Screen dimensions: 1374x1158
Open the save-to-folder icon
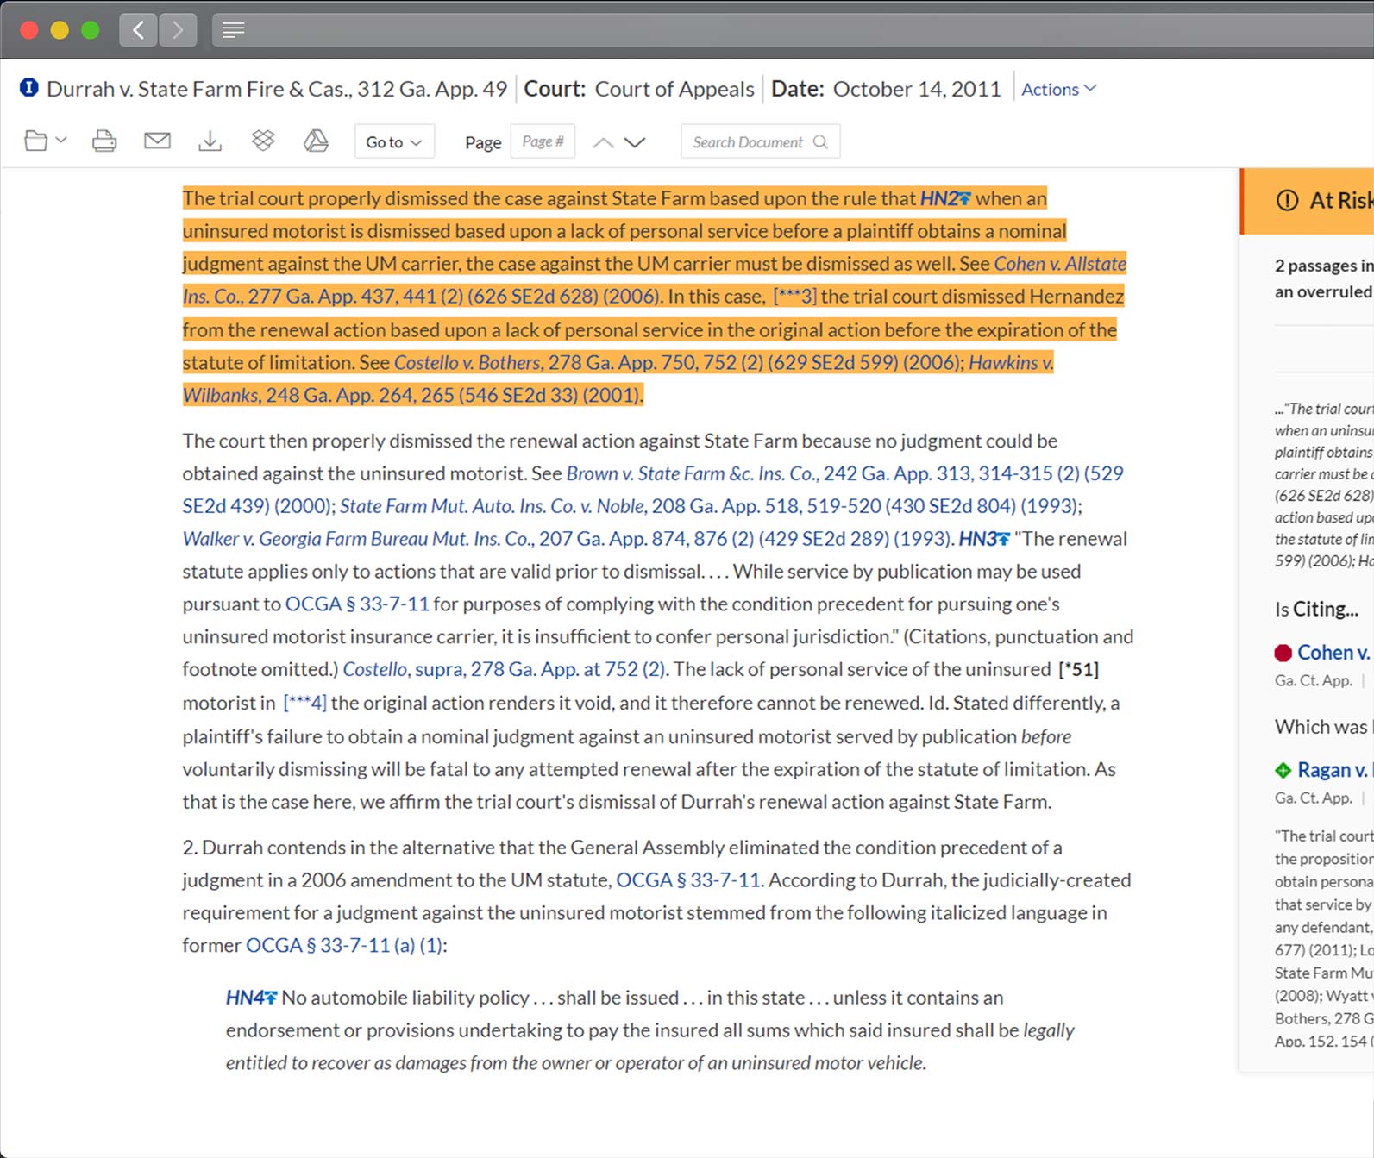(x=36, y=141)
